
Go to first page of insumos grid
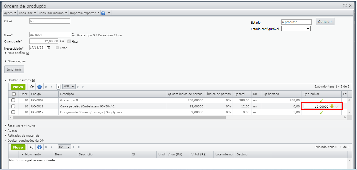tap(46, 87)
